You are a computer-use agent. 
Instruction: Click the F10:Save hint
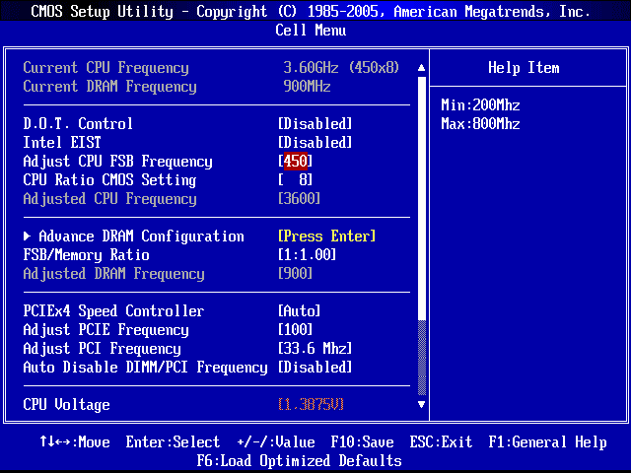click(x=362, y=442)
